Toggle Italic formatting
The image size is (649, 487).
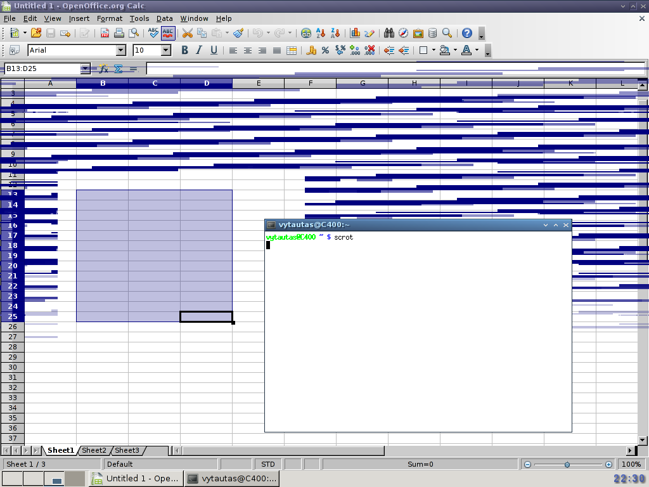pyautogui.click(x=199, y=50)
